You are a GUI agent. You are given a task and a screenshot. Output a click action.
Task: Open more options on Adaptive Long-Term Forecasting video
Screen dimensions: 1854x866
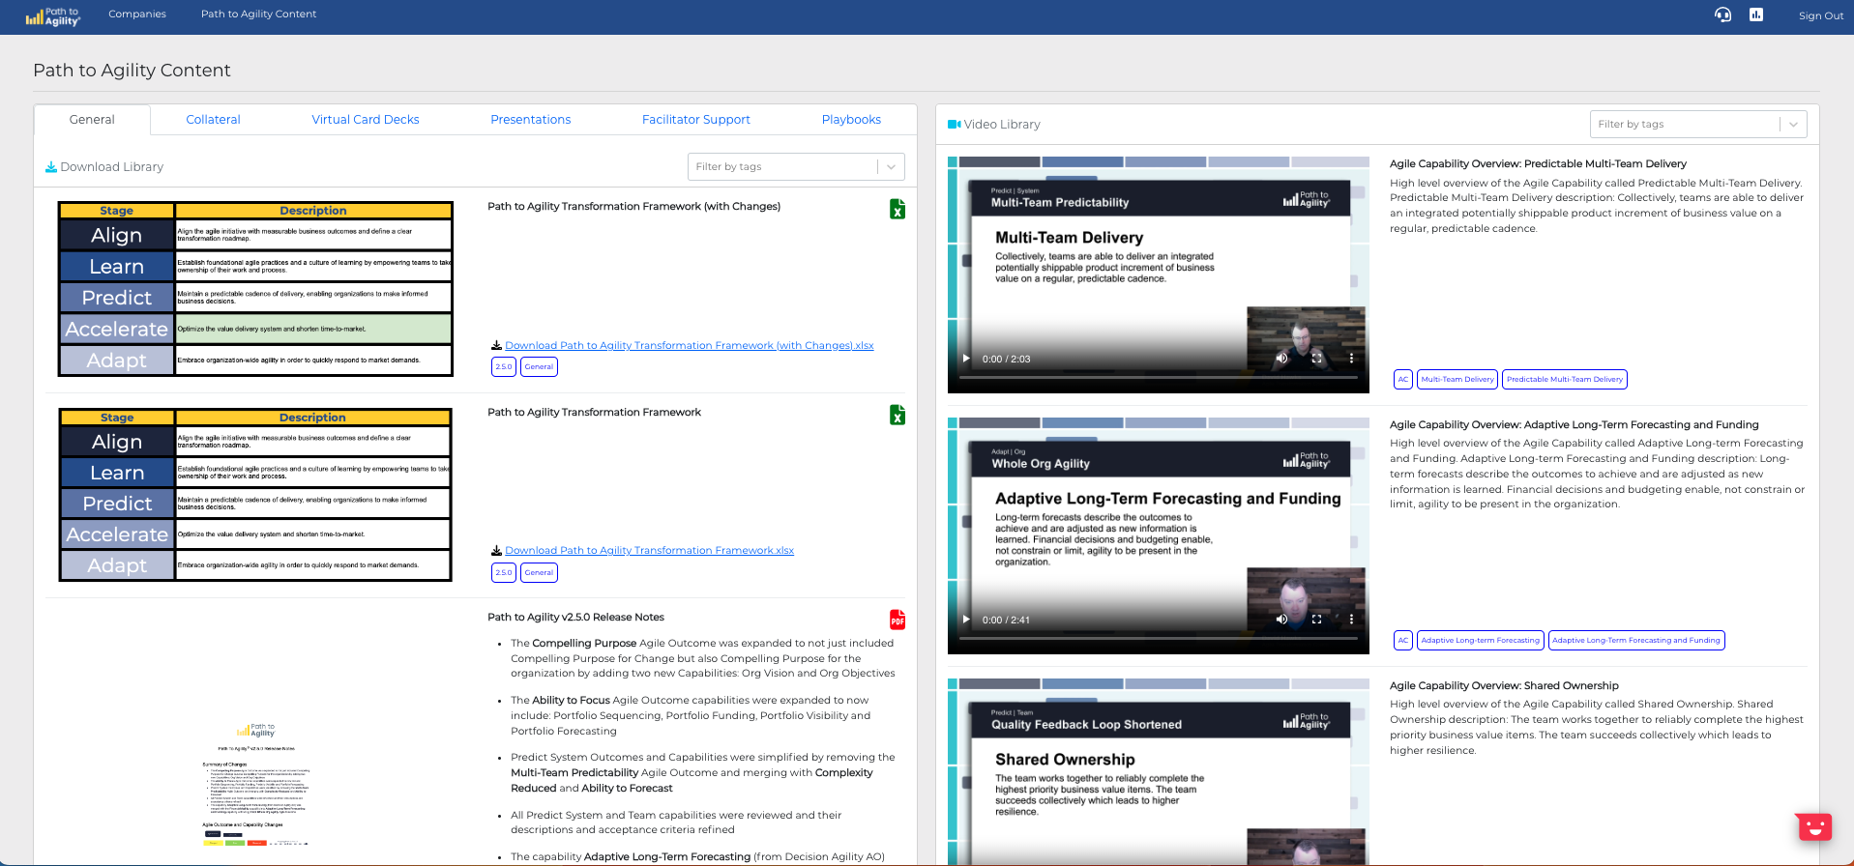[1351, 620]
